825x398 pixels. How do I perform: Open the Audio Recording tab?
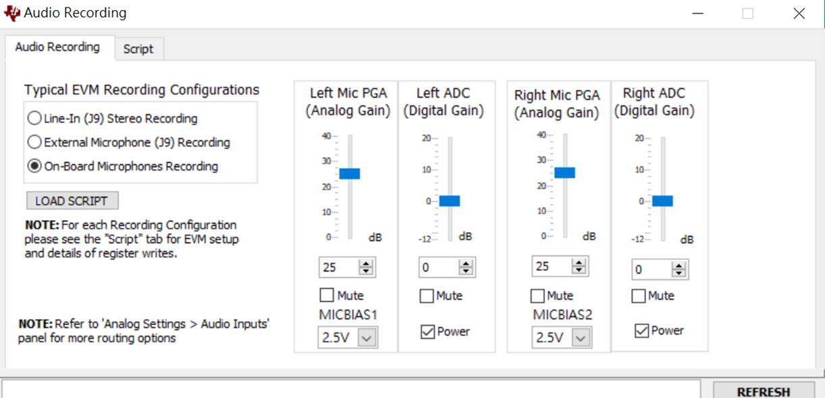point(57,47)
